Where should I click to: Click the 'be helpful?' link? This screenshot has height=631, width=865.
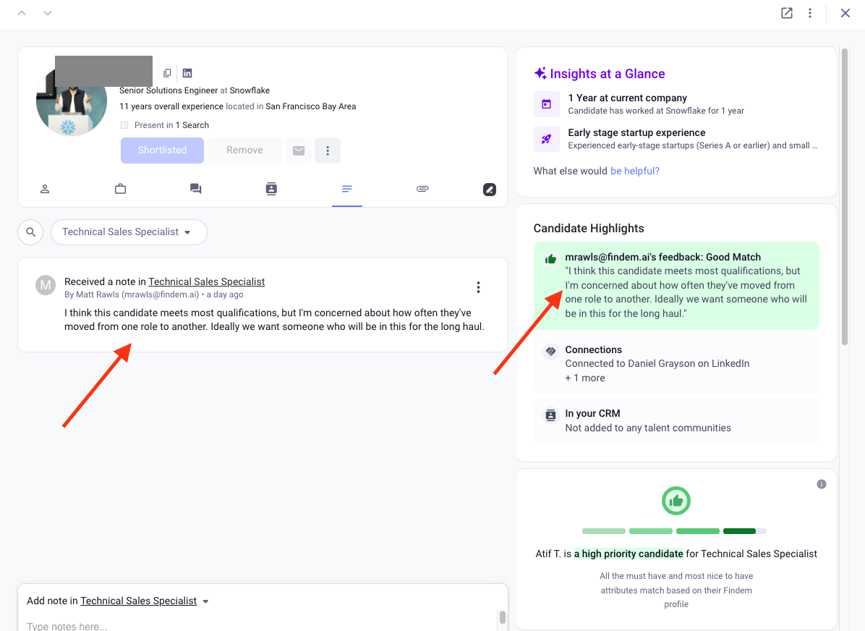pyautogui.click(x=635, y=171)
